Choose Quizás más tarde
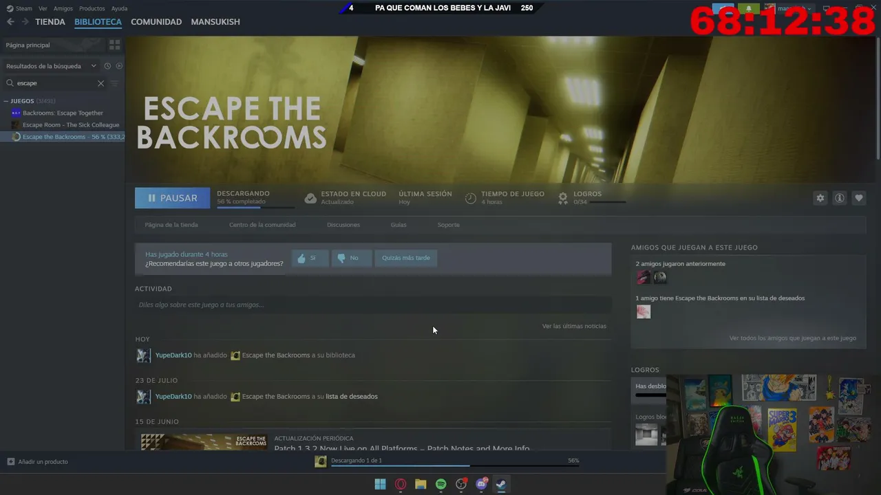Viewport: 881px width, 495px height. [406, 258]
